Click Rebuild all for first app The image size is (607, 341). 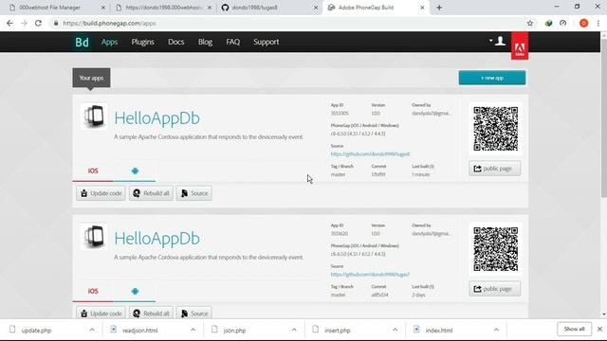tap(151, 193)
